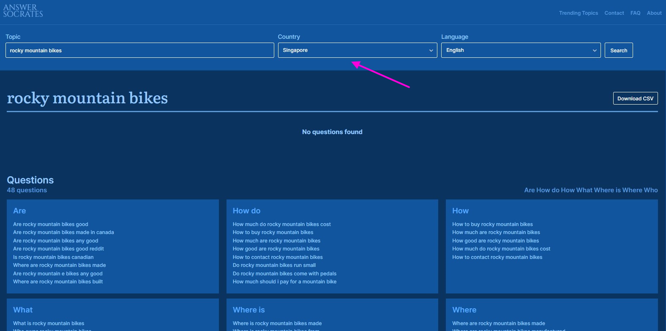Click the 'How do' card heading
Image resolution: width=666 pixels, height=331 pixels.
pos(246,211)
